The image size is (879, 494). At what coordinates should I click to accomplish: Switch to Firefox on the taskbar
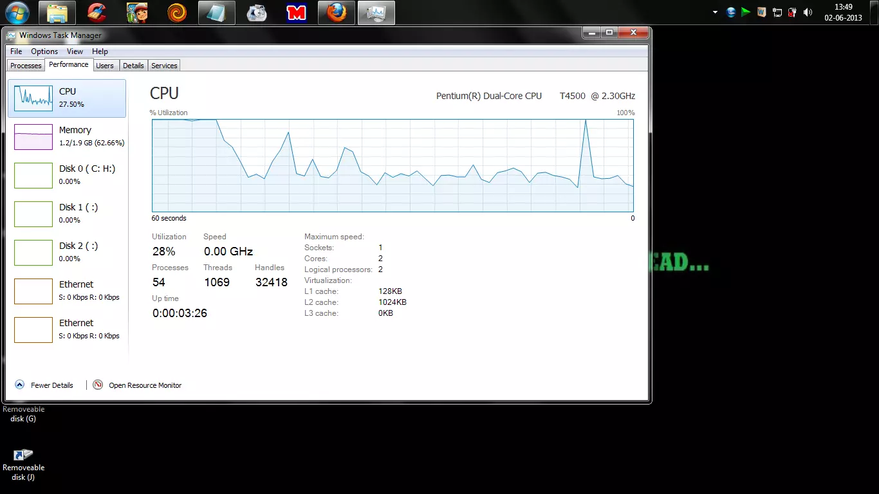pyautogui.click(x=337, y=12)
